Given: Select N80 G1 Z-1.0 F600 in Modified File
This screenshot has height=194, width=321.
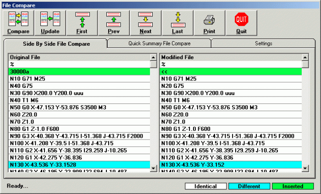Looking at the screenshot, I should tap(231, 129).
